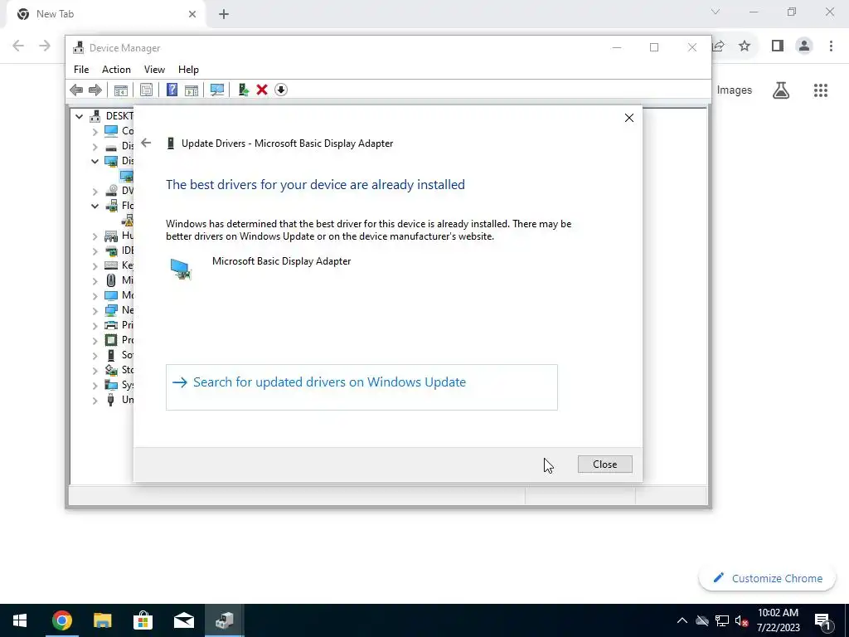Image resolution: width=849 pixels, height=637 pixels.
Task: Toggle the Show/Hide Console Tree toolbar icon
Action: (x=121, y=90)
